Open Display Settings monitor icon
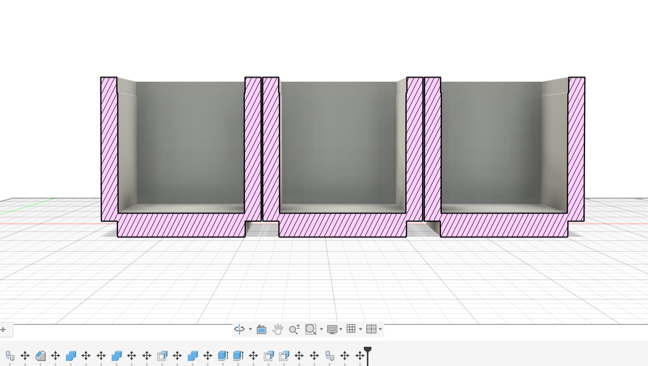 (x=332, y=329)
